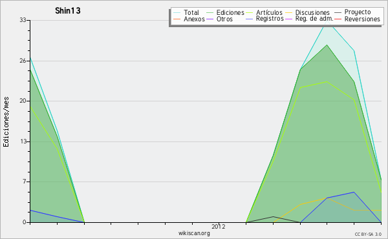Click the chart title Shin13
This screenshot has width=388, height=239.
(x=67, y=10)
